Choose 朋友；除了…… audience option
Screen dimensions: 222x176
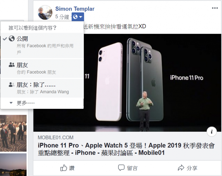click(42, 88)
